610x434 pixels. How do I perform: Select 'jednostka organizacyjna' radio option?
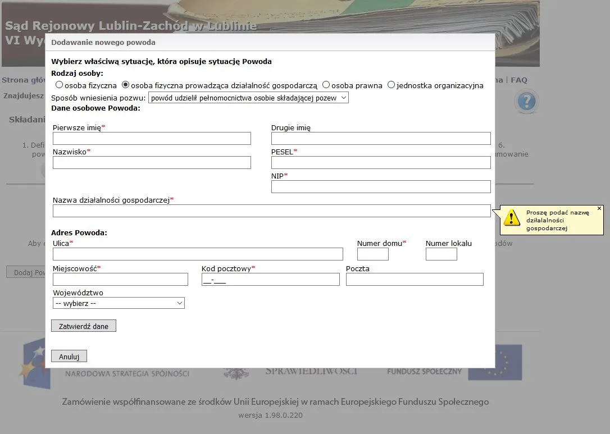(391, 85)
